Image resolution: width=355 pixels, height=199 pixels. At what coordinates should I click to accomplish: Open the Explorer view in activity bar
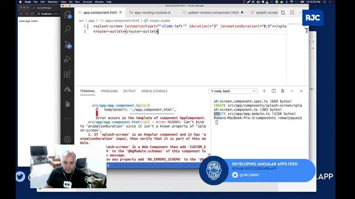[x=68, y=15]
